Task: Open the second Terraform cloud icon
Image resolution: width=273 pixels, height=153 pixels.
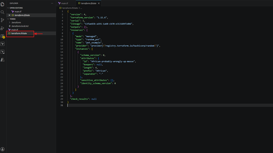Action: [2, 52]
